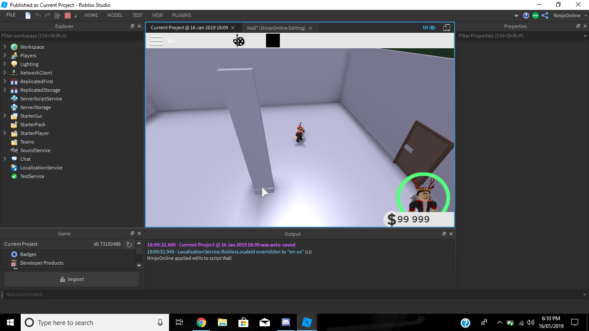Open the MODEL ribbon tab
Viewport: 589px width, 331px height.
point(115,15)
